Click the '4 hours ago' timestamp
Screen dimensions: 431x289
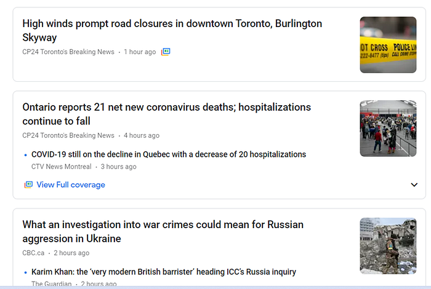point(142,135)
